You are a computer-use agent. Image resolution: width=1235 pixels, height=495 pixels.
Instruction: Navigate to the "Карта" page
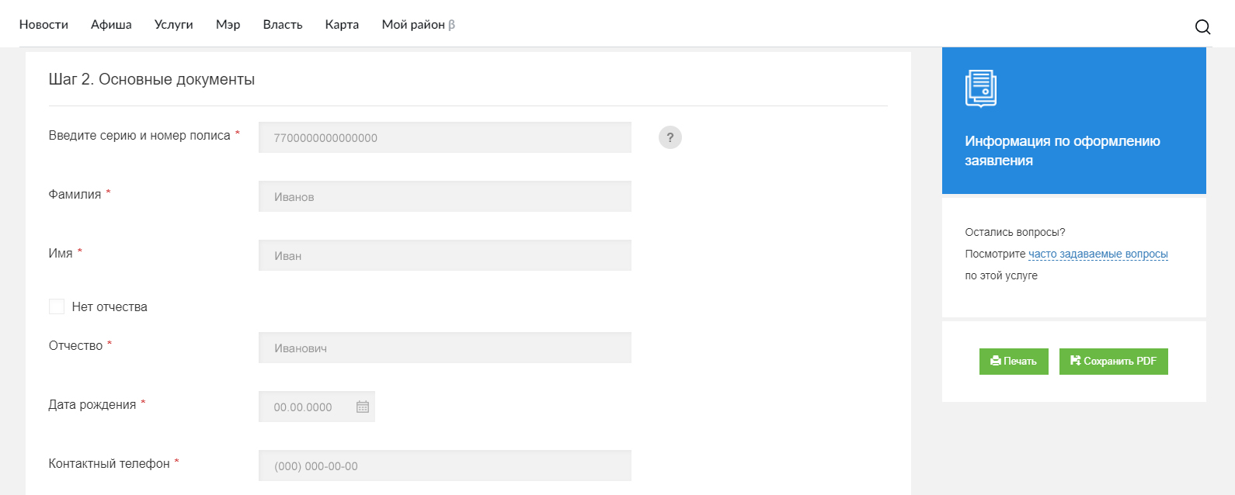click(342, 25)
